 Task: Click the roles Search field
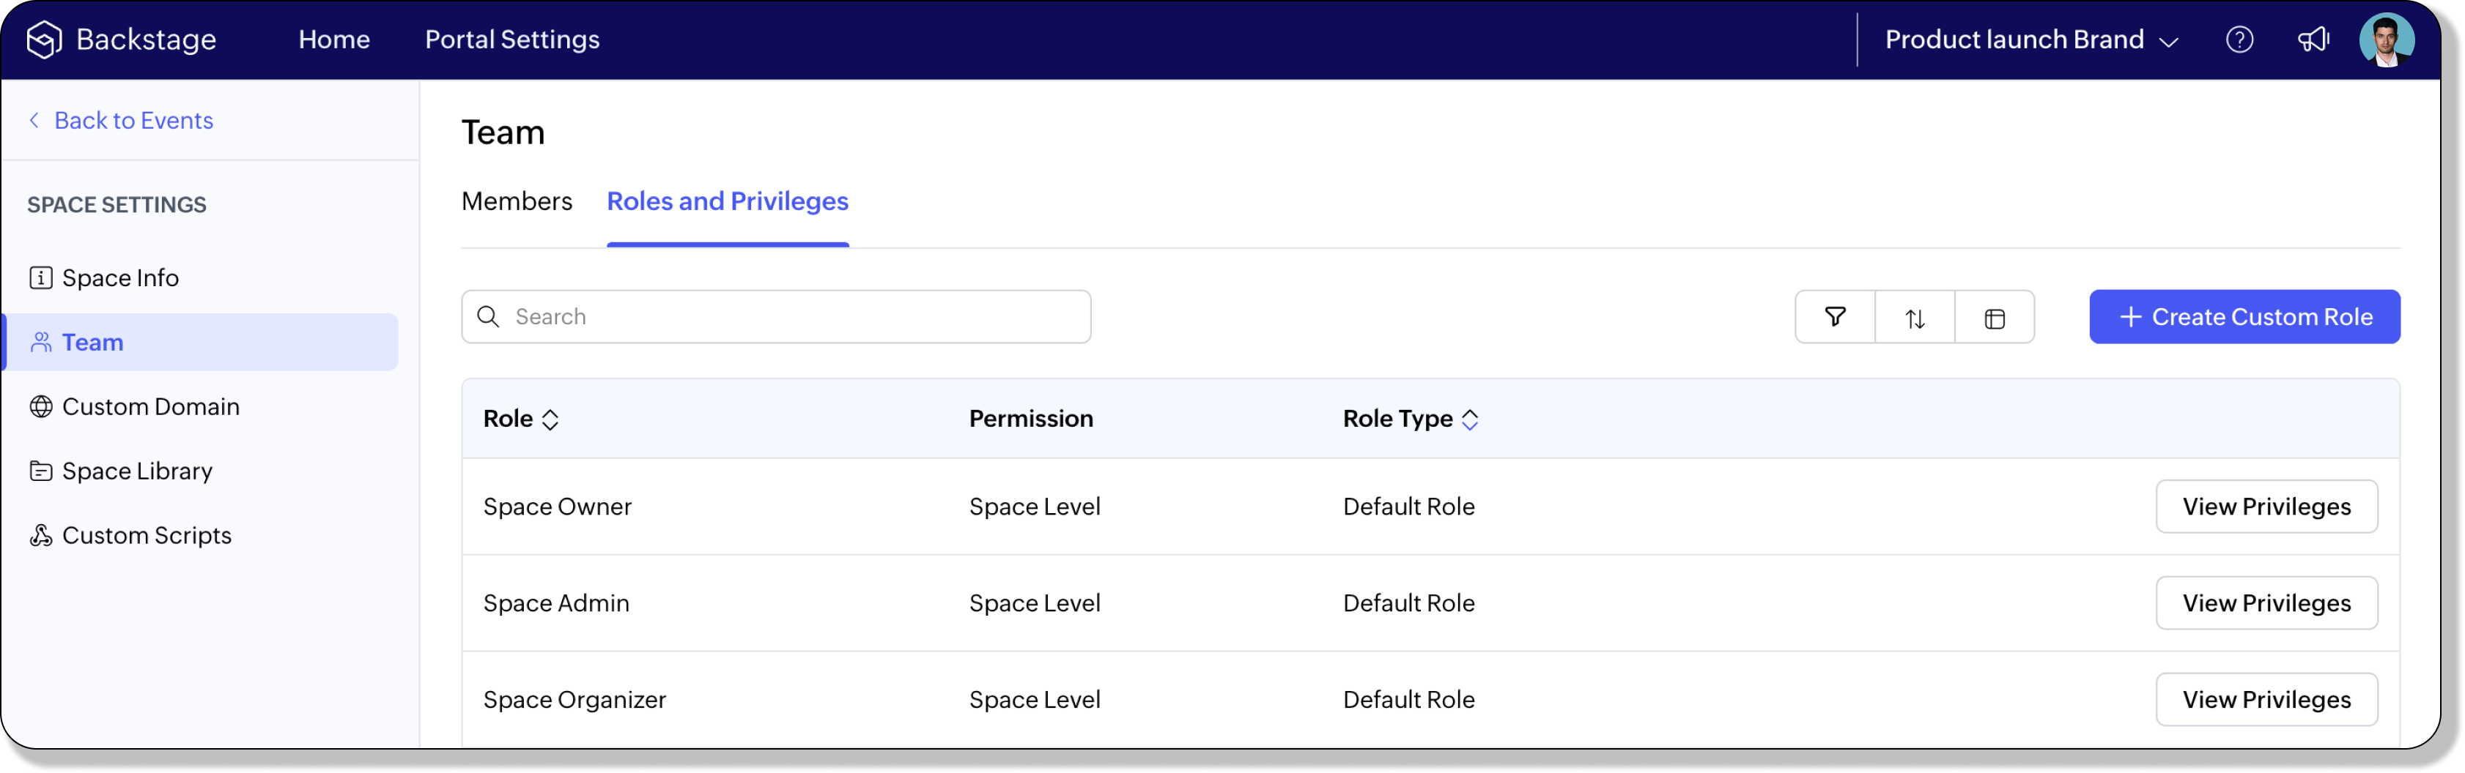776,317
